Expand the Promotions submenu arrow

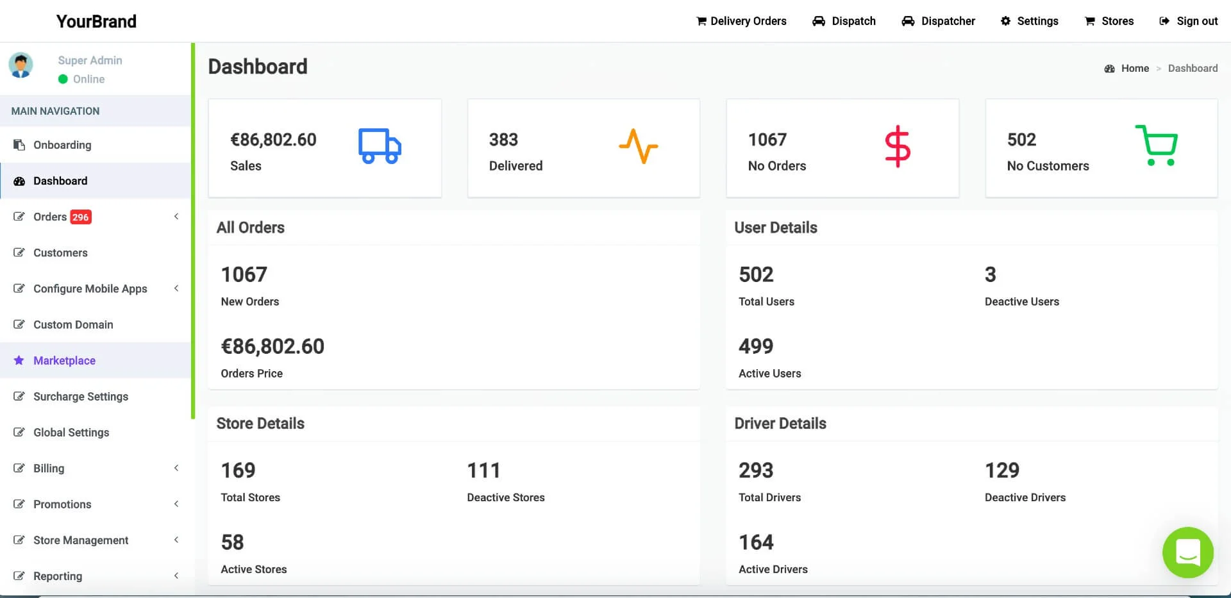tap(176, 504)
